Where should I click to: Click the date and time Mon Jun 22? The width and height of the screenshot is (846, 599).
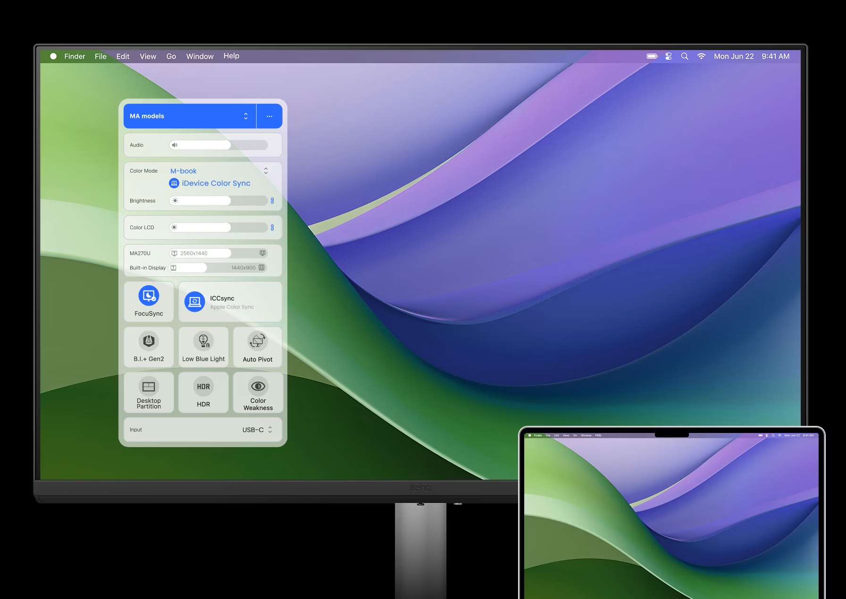[x=734, y=56]
